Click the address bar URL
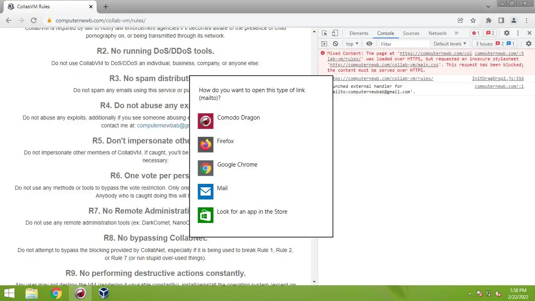535x301 pixels. pyautogui.click(x=101, y=20)
